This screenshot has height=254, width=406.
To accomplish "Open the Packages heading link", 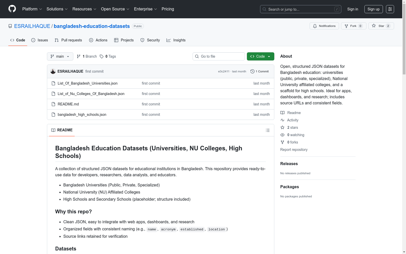I will click(x=290, y=187).
